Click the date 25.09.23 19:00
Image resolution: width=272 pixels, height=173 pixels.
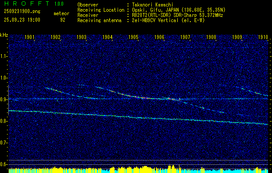(22, 20)
